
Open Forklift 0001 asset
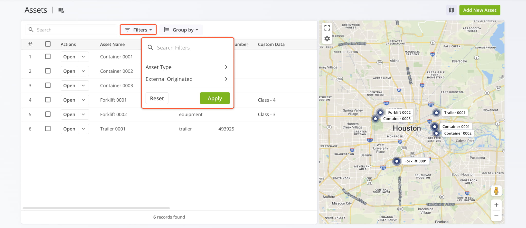[x=69, y=100]
